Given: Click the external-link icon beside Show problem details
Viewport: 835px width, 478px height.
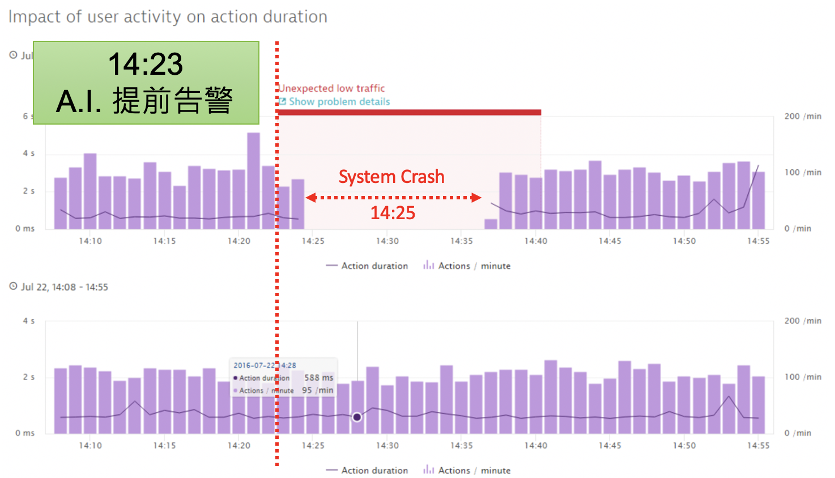Looking at the screenshot, I should 283,101.
